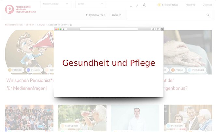Select the medium font size A

pyautogui.click(x=137, y=6)
